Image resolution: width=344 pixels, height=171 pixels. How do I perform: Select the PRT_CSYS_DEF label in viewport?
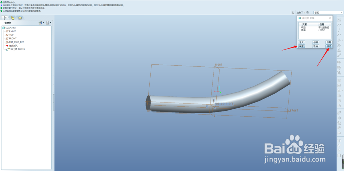224,104
